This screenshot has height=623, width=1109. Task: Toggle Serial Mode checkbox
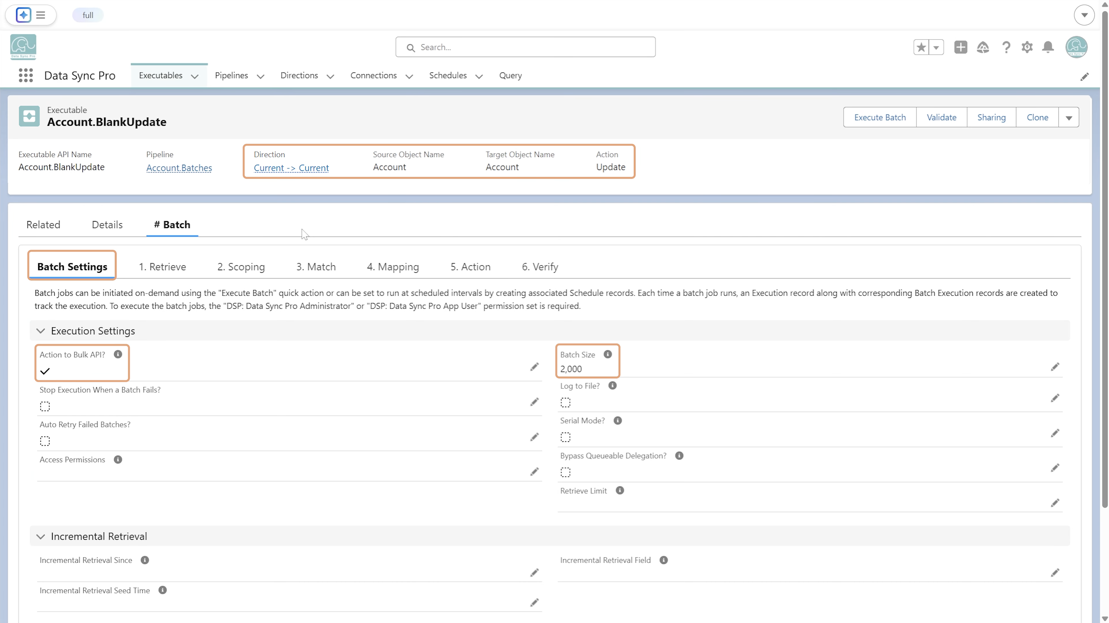(x=565, y=437)
